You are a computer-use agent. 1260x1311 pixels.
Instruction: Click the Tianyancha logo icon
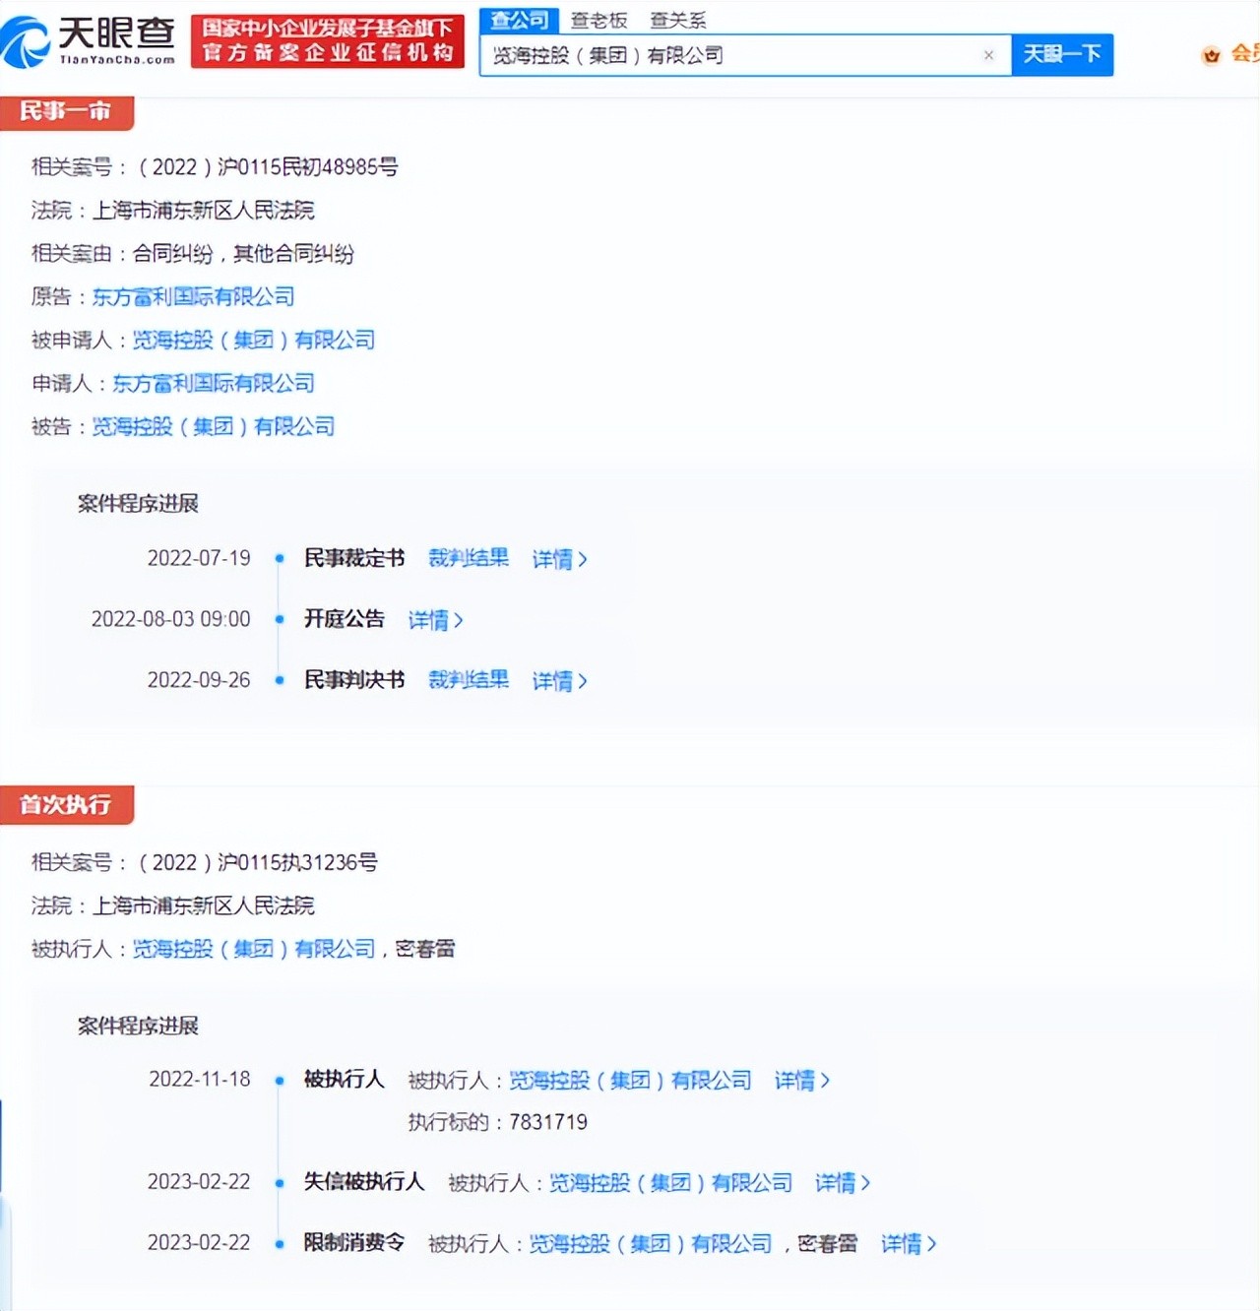click(28, 43)
